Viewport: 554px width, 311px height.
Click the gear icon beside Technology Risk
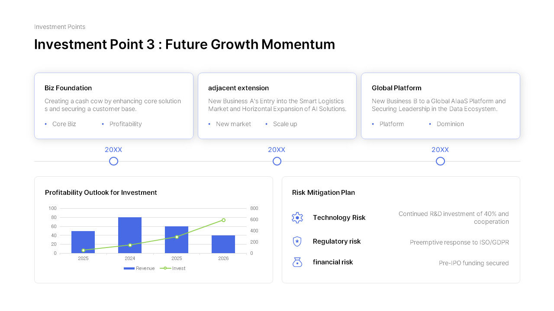point(297,218)
